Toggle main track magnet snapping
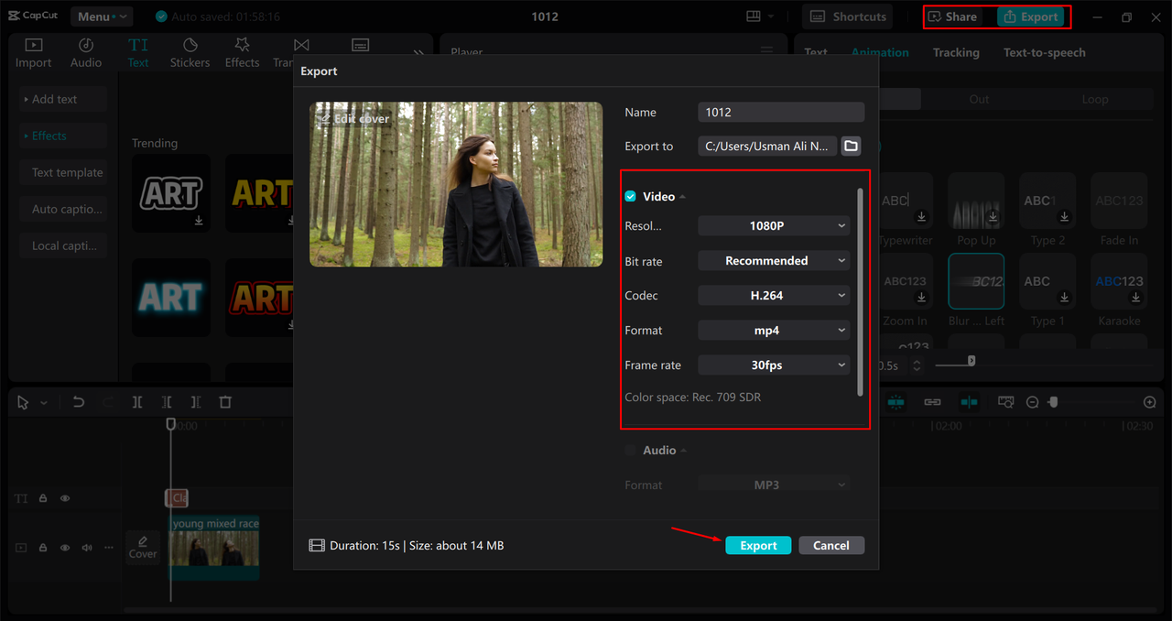The height and width of the screenshot is (621, 1172). click(895, 402)
